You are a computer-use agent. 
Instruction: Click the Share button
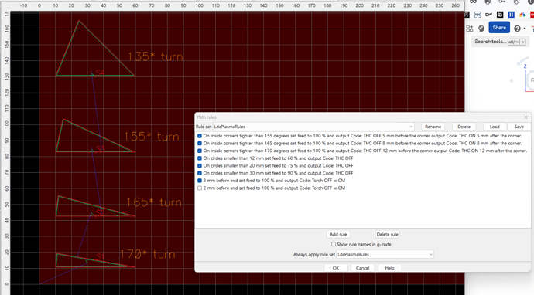pos(499,28)
